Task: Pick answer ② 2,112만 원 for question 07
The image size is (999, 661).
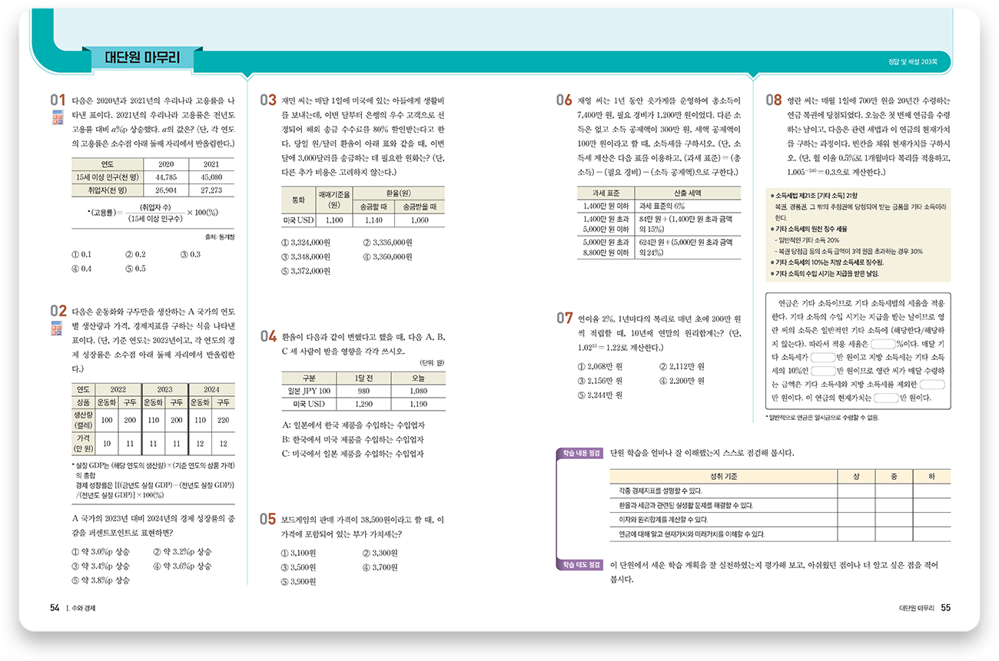Action: (x=682, y=366)
